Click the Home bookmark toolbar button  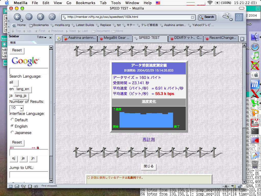coord(19,25)
